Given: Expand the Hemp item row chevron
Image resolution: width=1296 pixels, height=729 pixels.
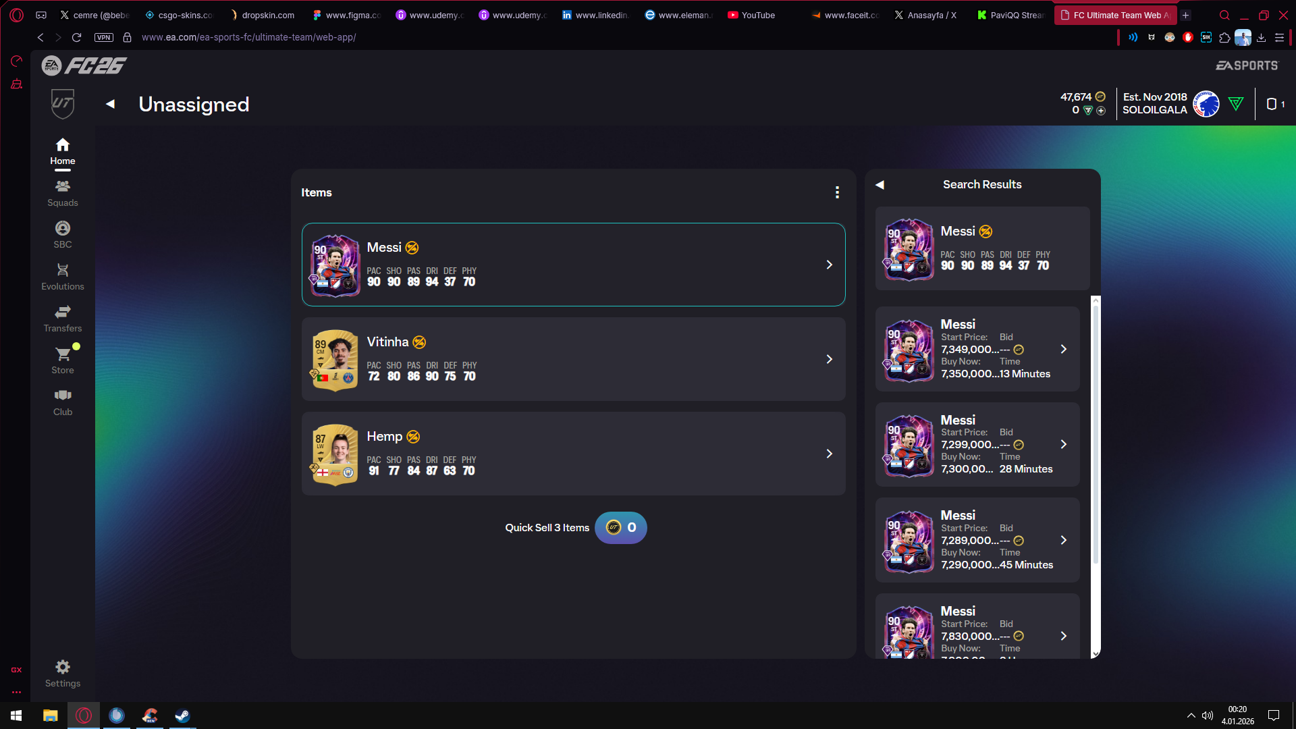Looking at the screenshot, I should click(830, 454).
